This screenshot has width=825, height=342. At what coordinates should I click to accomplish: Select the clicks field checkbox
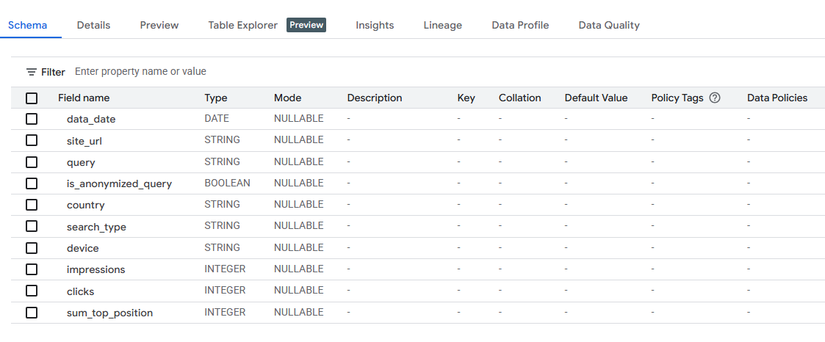tap(32, 291)
